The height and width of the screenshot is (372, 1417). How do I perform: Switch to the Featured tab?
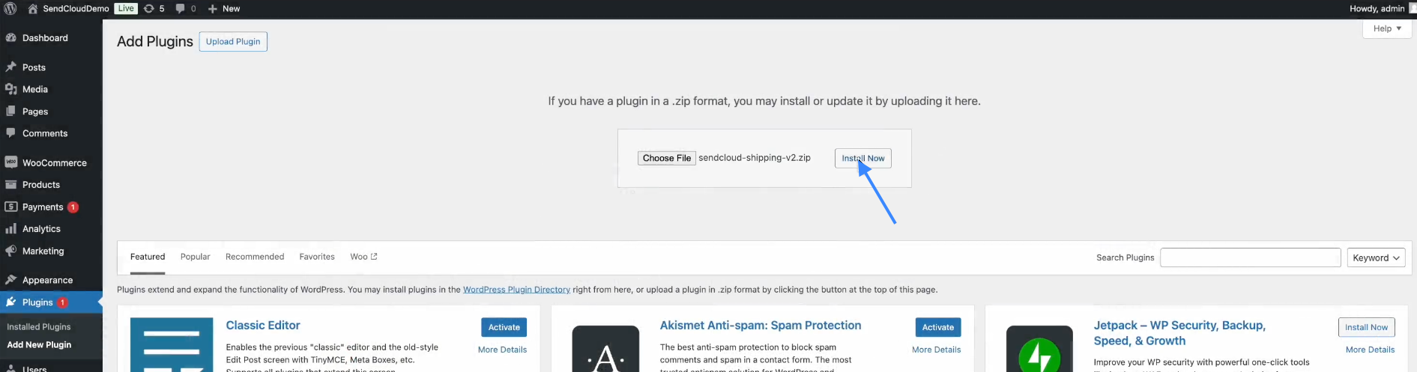[148, 257]
